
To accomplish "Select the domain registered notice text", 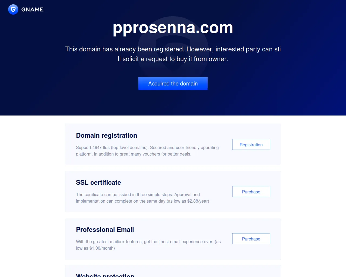I will pos(173,54).
